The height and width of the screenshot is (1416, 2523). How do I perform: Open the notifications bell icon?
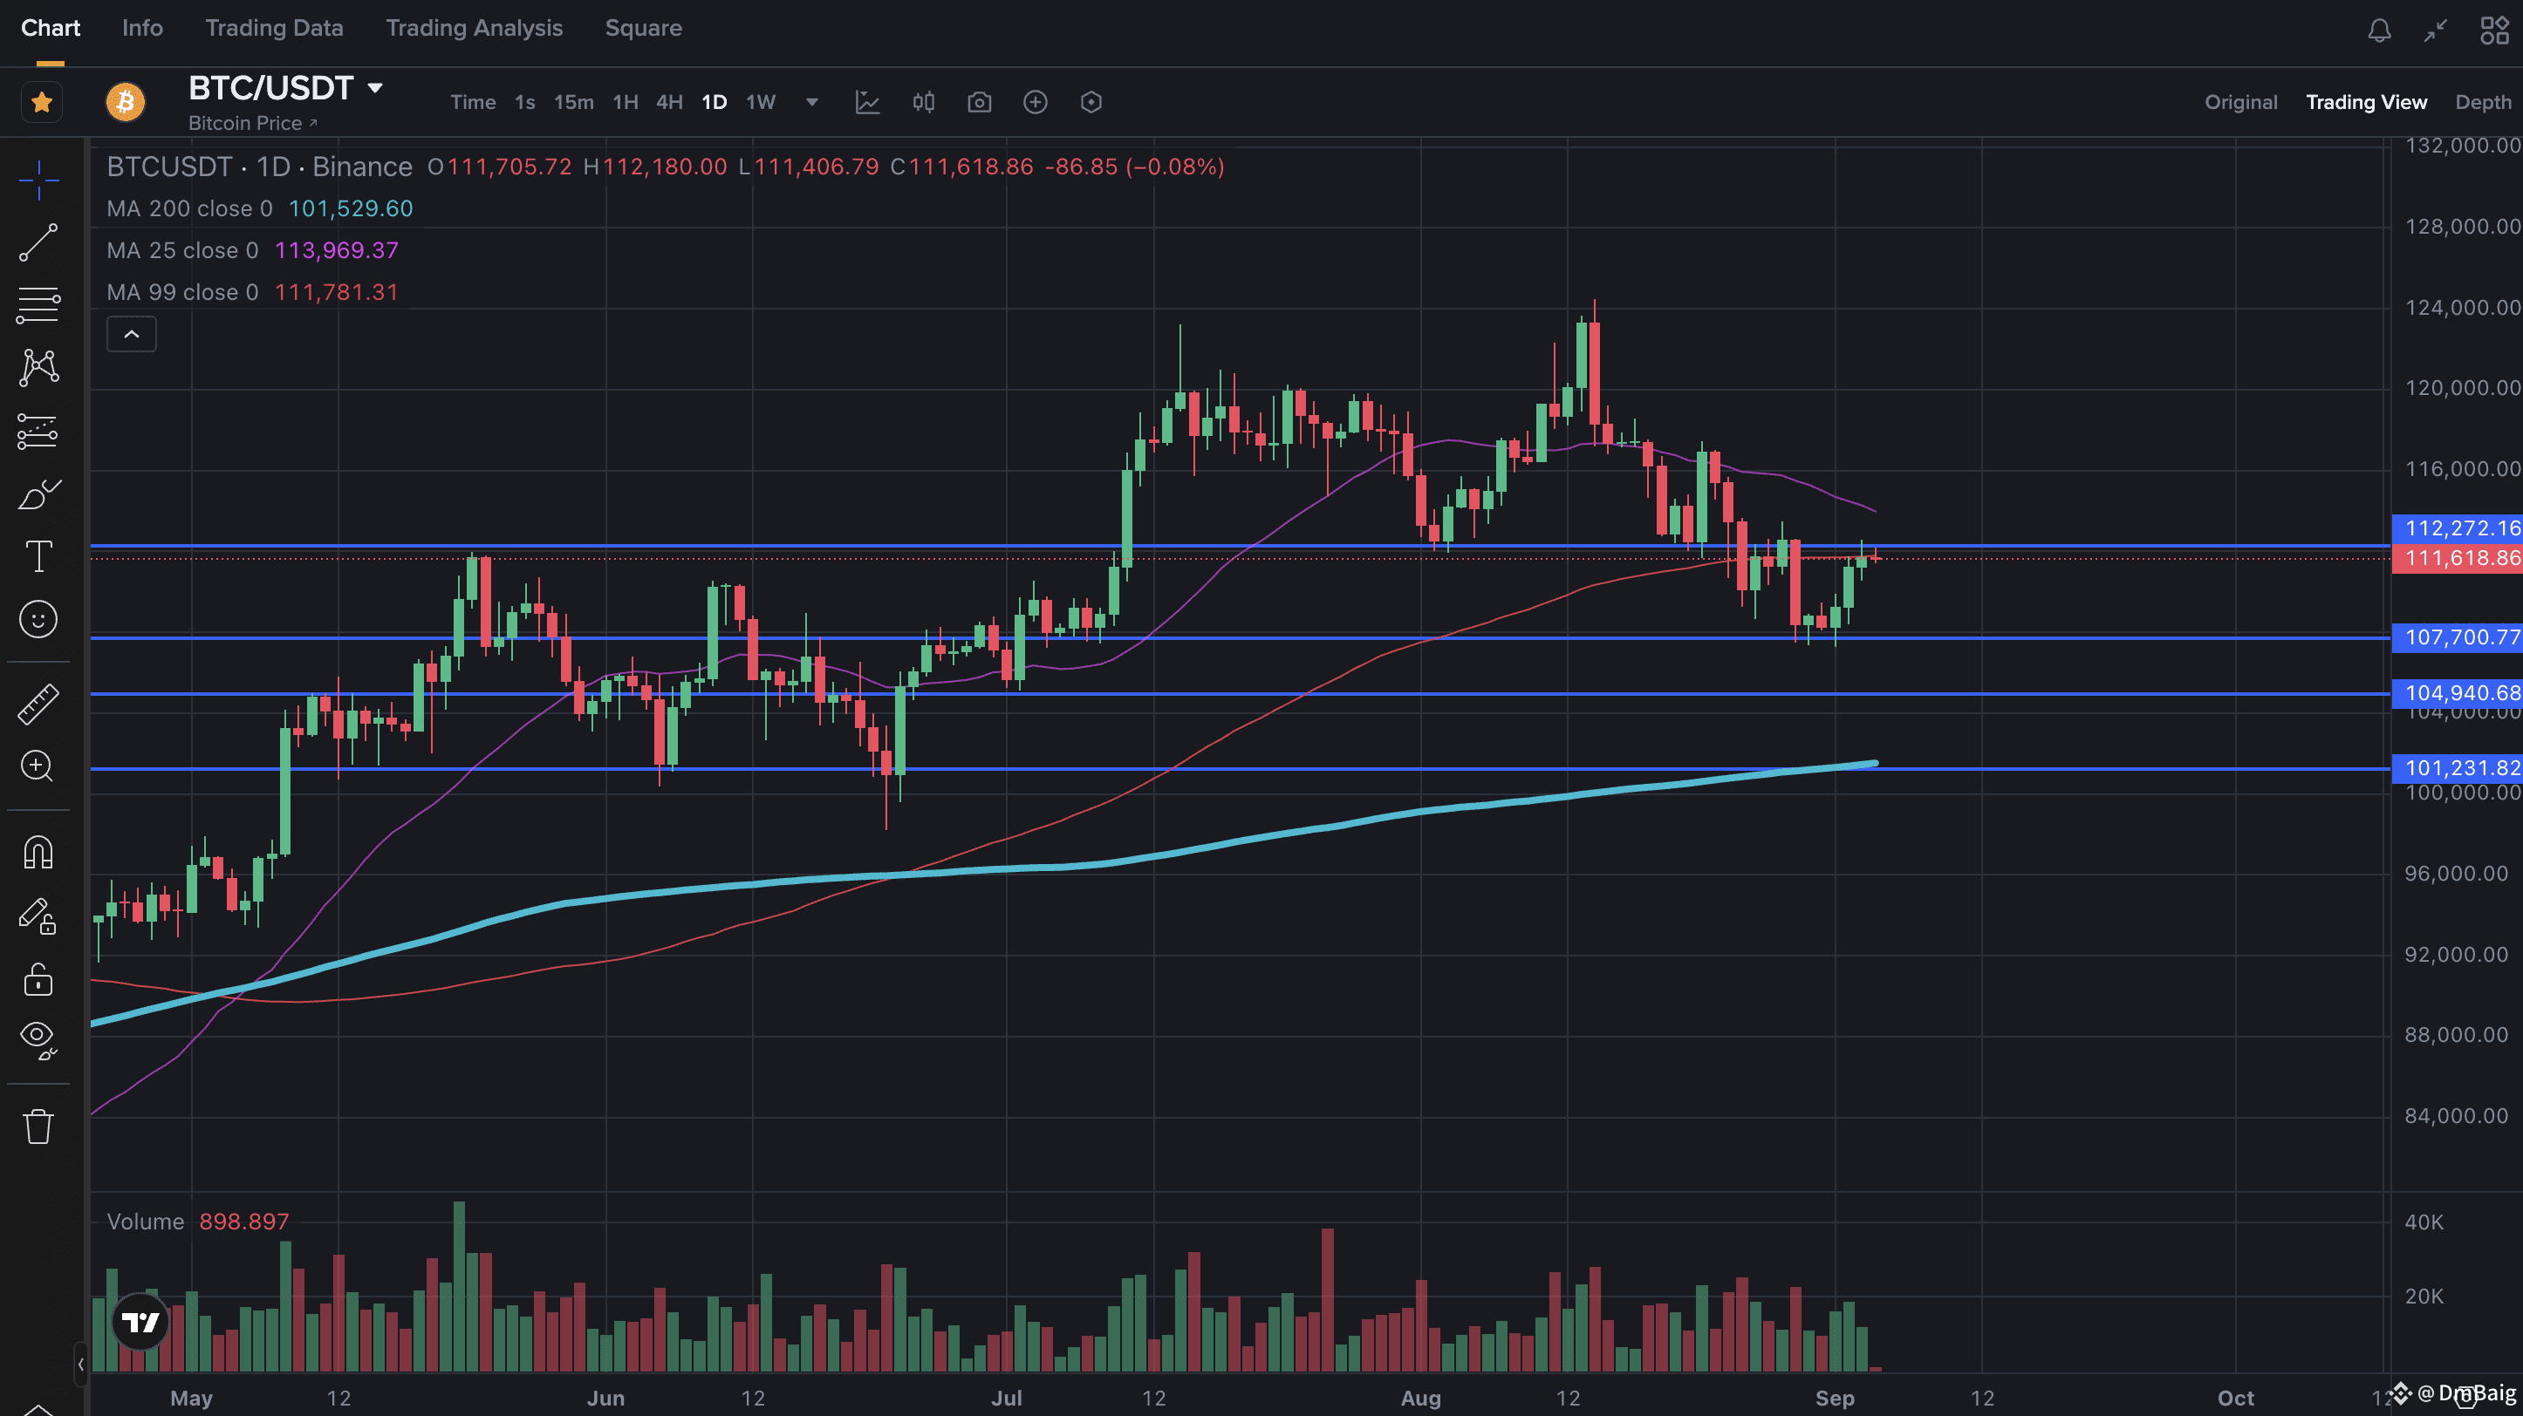(2380, 31)
